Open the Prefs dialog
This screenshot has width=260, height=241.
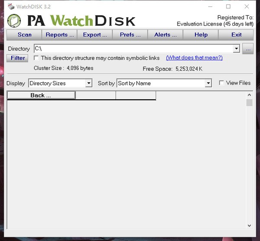click(130, 35)
